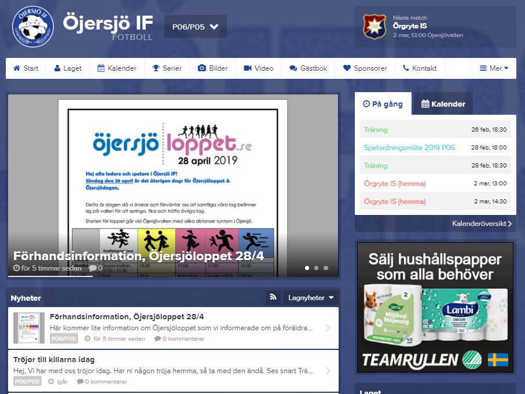Expand the P06/P05 team selector
This screenshot has width=525, height=394.
[x=195, y=27]
